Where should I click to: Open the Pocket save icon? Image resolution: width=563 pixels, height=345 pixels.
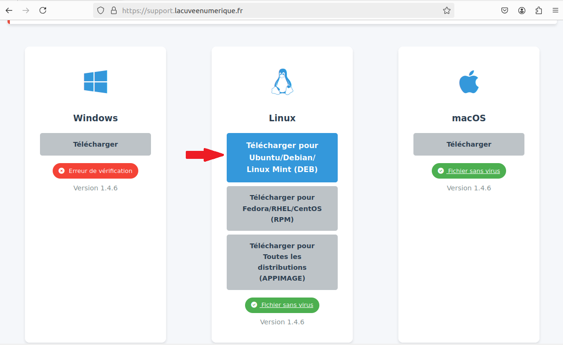(505, 10)
